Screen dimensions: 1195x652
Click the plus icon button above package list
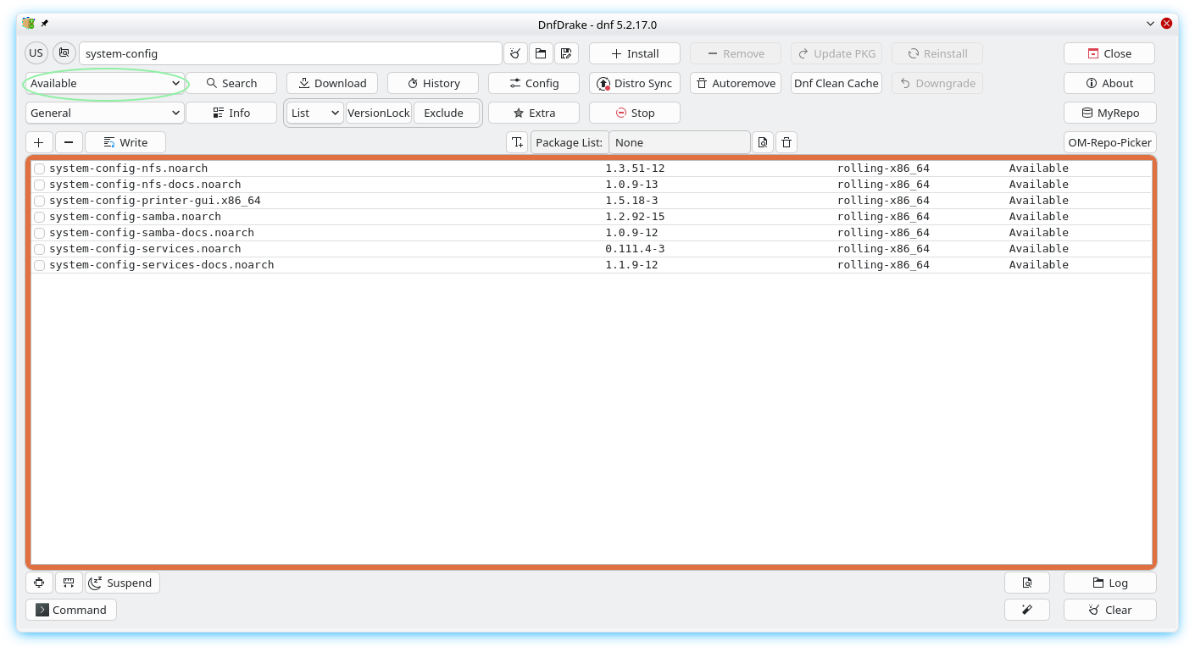pos(39,142)
